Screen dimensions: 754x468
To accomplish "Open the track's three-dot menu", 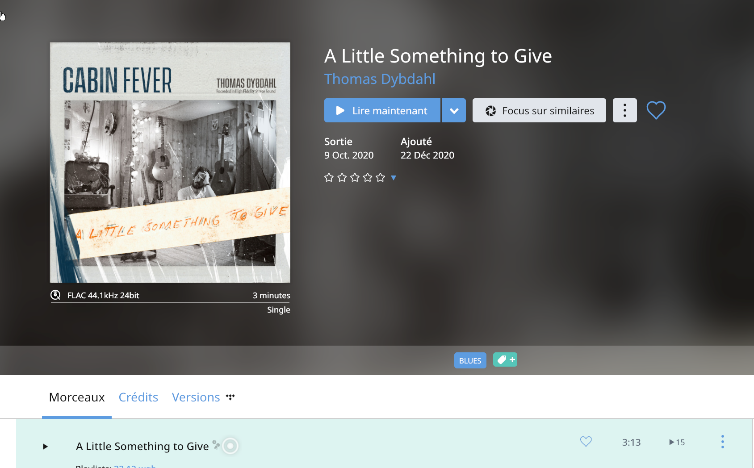I will pos(722,442).
